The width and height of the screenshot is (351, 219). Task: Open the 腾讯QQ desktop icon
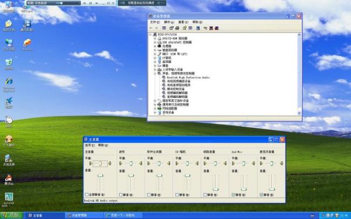[x=9, y=179]
